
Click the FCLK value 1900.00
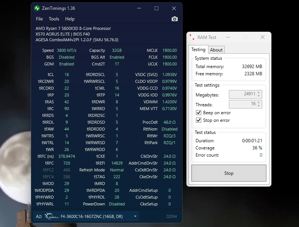(x=169, y=57)
